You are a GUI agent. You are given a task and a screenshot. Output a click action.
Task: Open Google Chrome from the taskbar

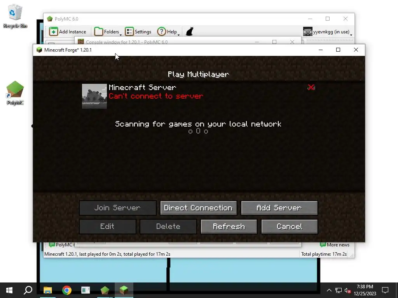pyautogui.click(x=67, y=290)
